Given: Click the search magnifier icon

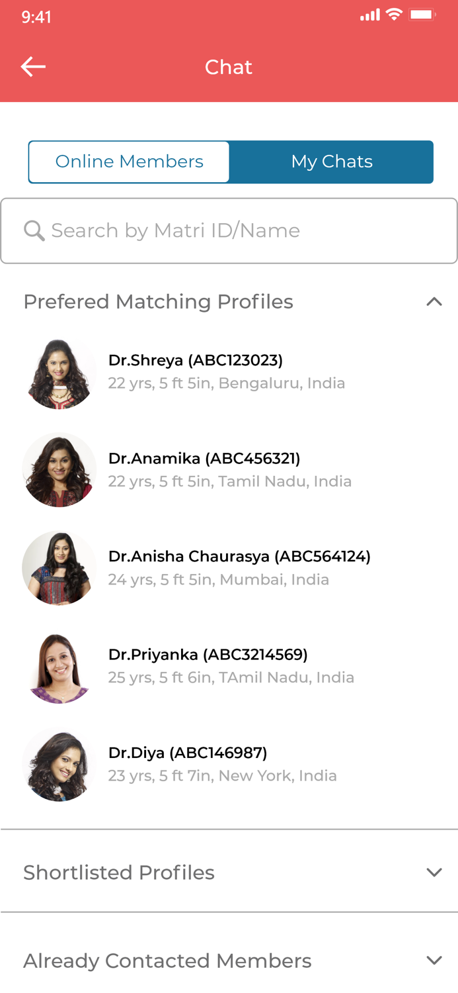Looking at the screenshot, I should pyautogui.click(x=33, y=230).
